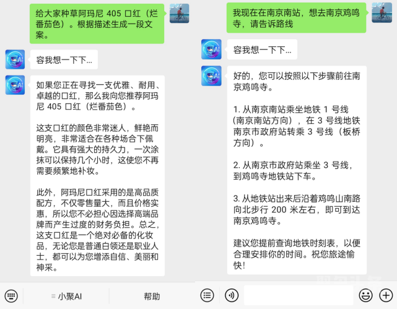Viewport: 397px width, 309px height.
Task: Tap the plus icon for more options
Action: (386, 295)
